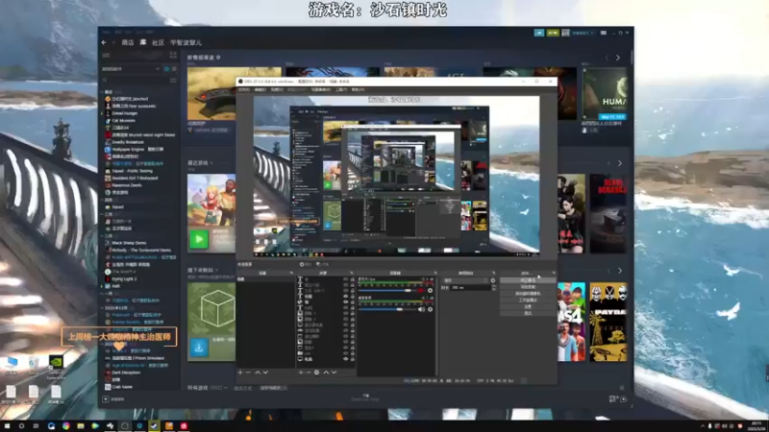The image size is (769, 432).
Task: Switch Steam library to grid view icon
Action: (173, 55)
